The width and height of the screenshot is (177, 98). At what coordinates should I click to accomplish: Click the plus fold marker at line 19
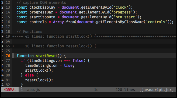[x=2, y=36]
